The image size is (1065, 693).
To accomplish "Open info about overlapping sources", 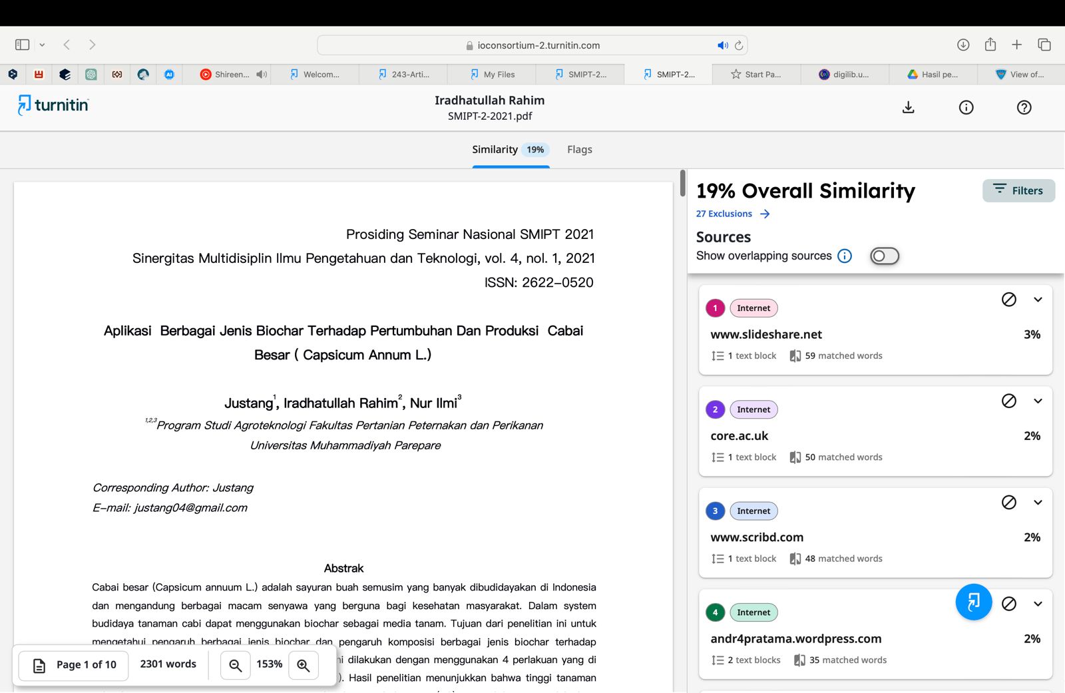I will (x=845, y=256).
